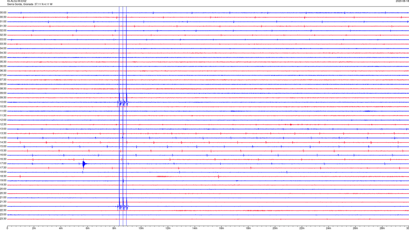The image size is (409, 230).
Task: Click the large blue event on the 17:00 trace
Action: click(84, 164)
